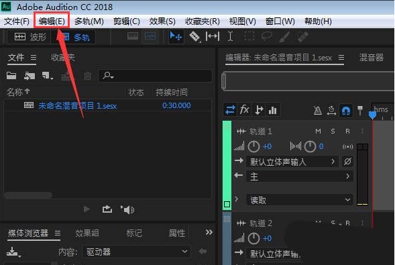This screenshot has width=395, height=265.
Task: Open 主 output dropdown on 轨道 1
Action: coord(300,176)
